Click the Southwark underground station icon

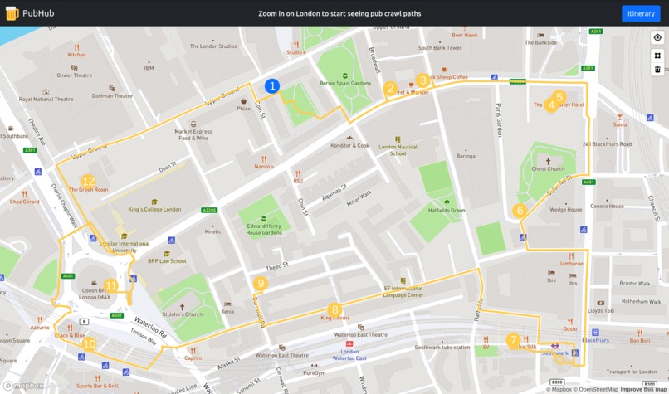[x=555, y=346]
